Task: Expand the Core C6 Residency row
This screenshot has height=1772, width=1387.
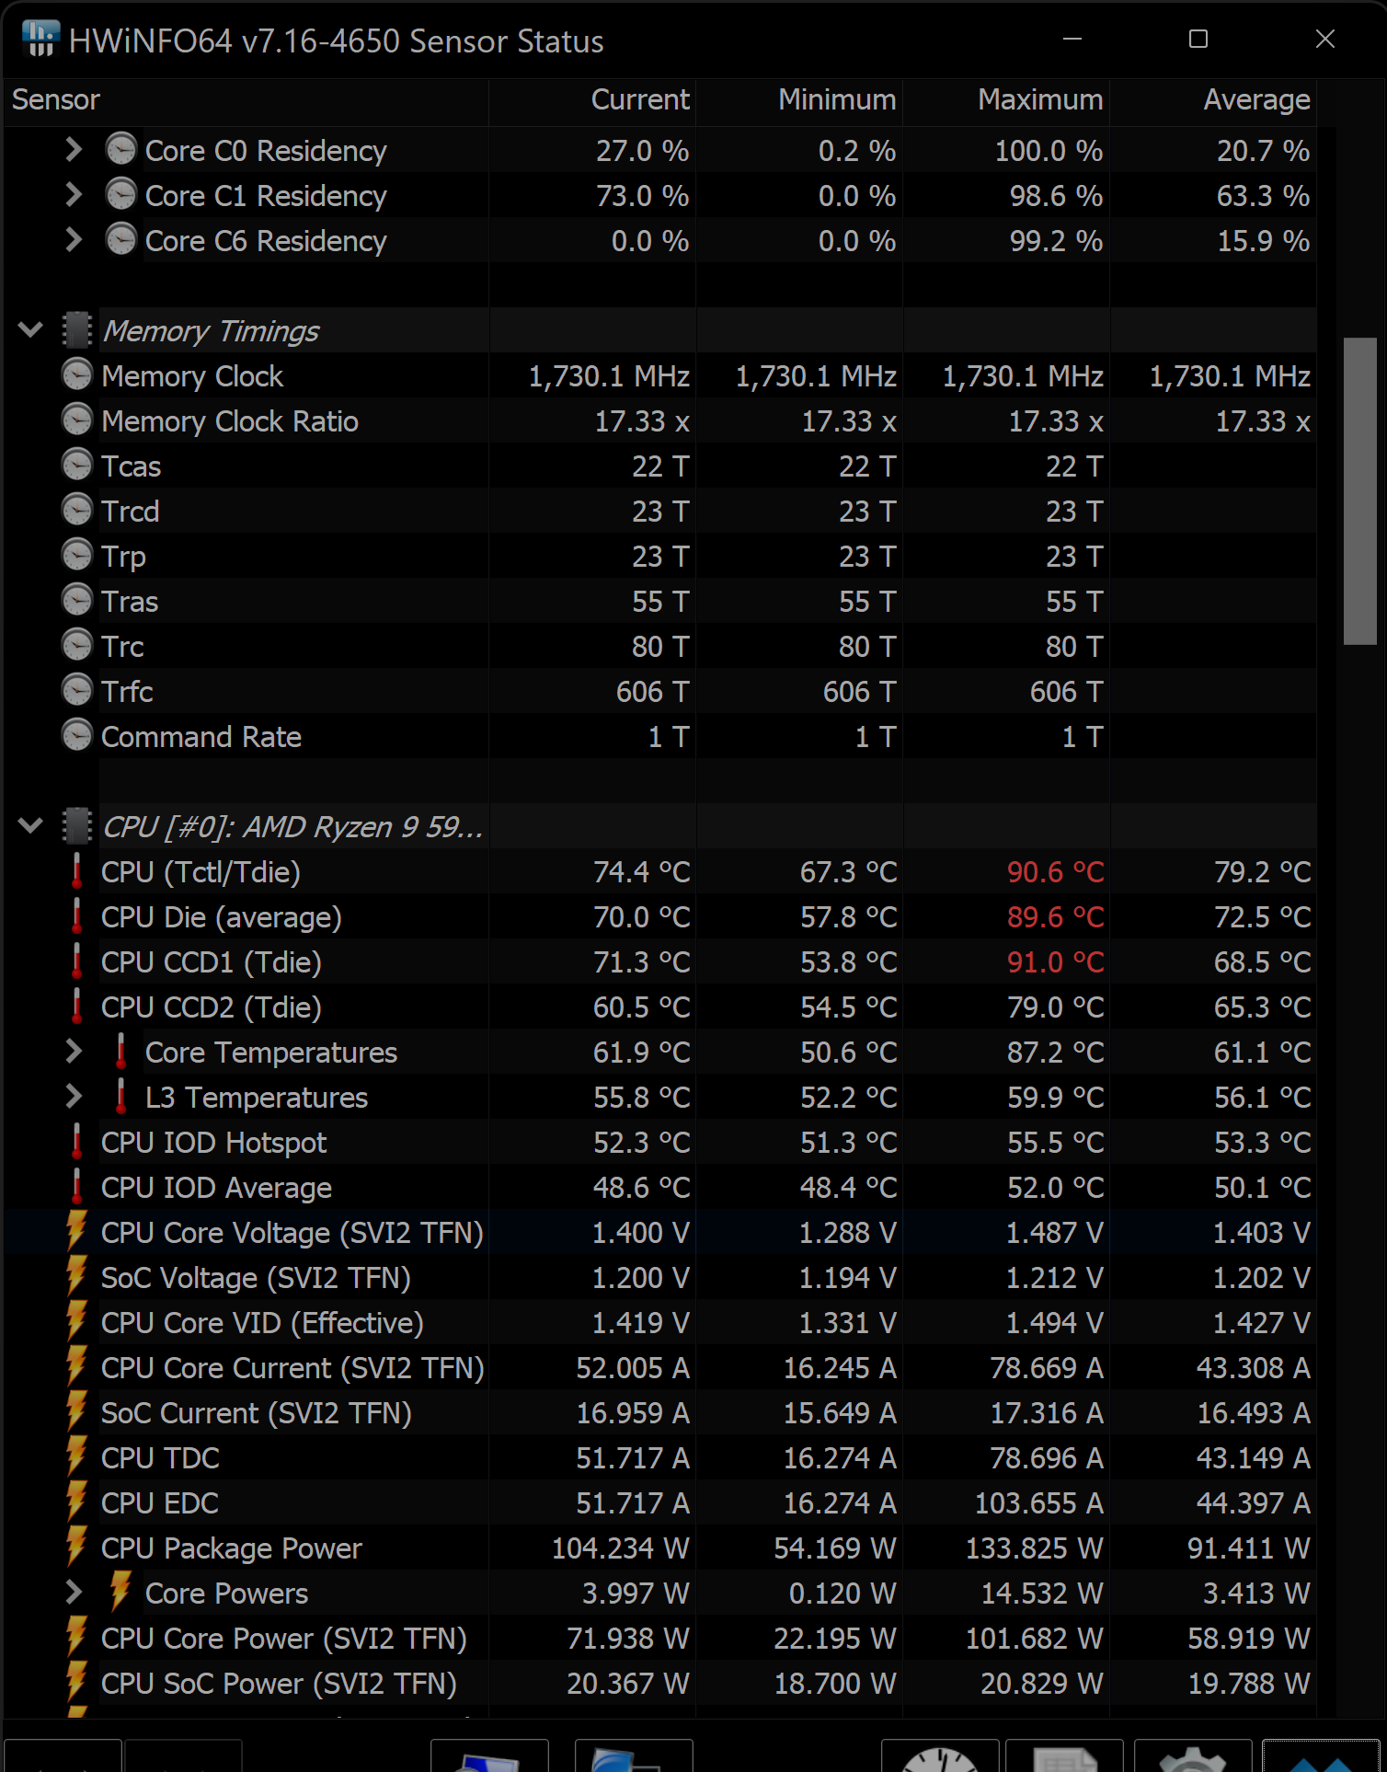Action: 74,240
